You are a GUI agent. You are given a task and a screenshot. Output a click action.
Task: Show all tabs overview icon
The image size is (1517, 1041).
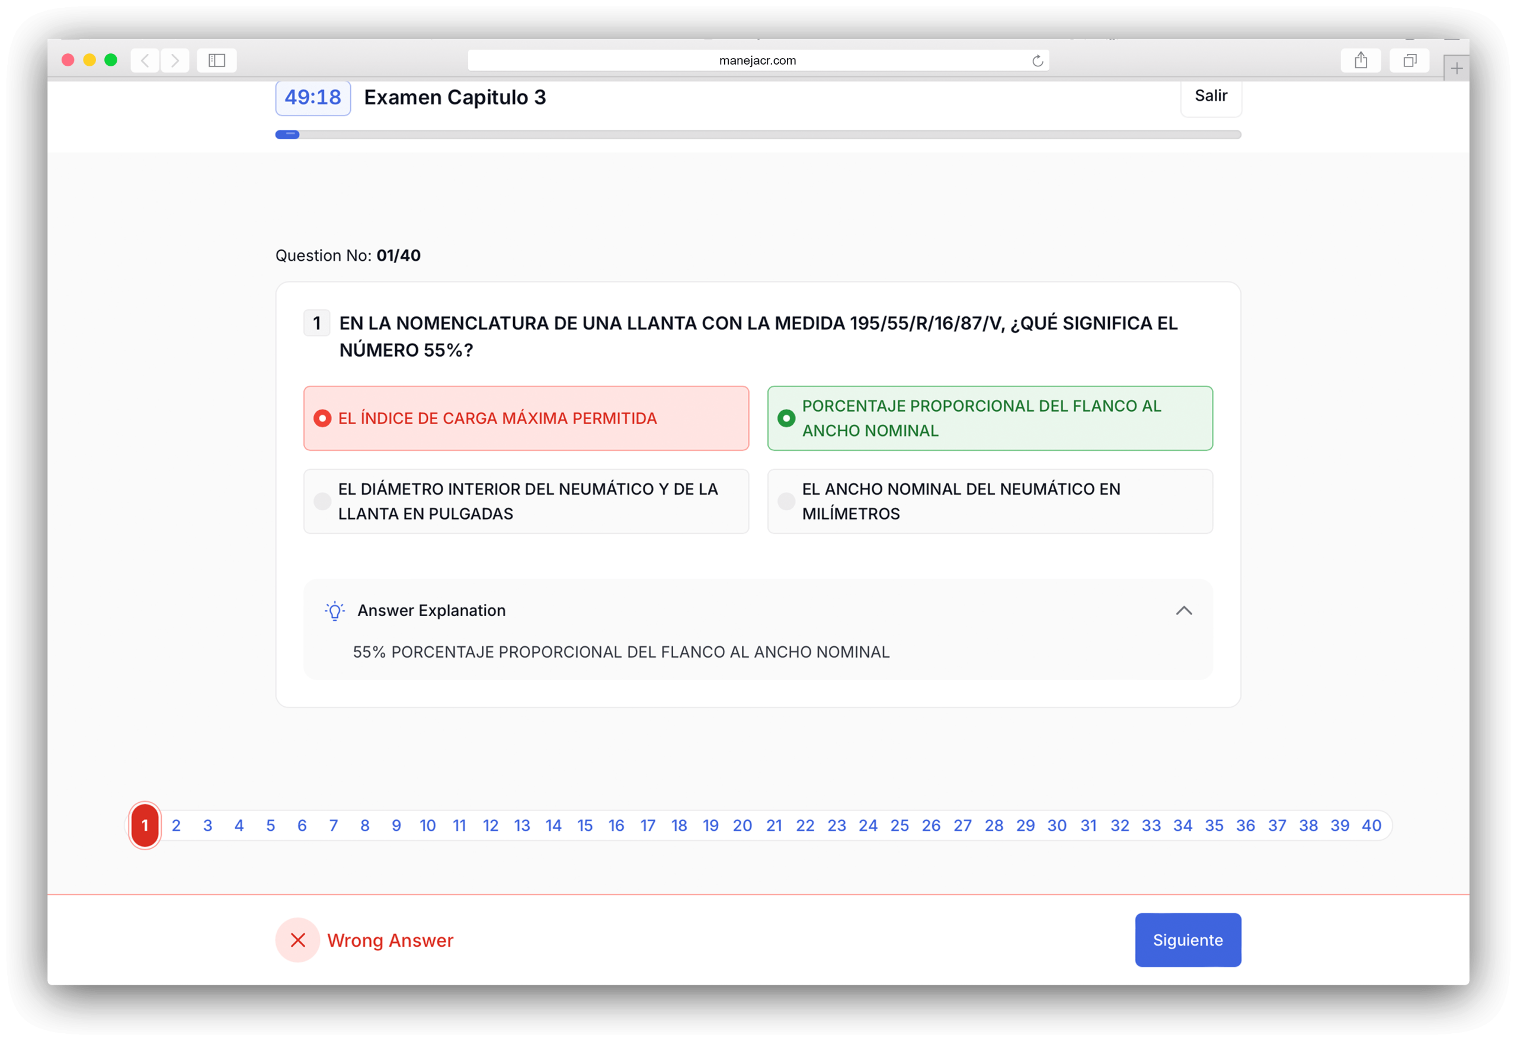pos(1409,60)
